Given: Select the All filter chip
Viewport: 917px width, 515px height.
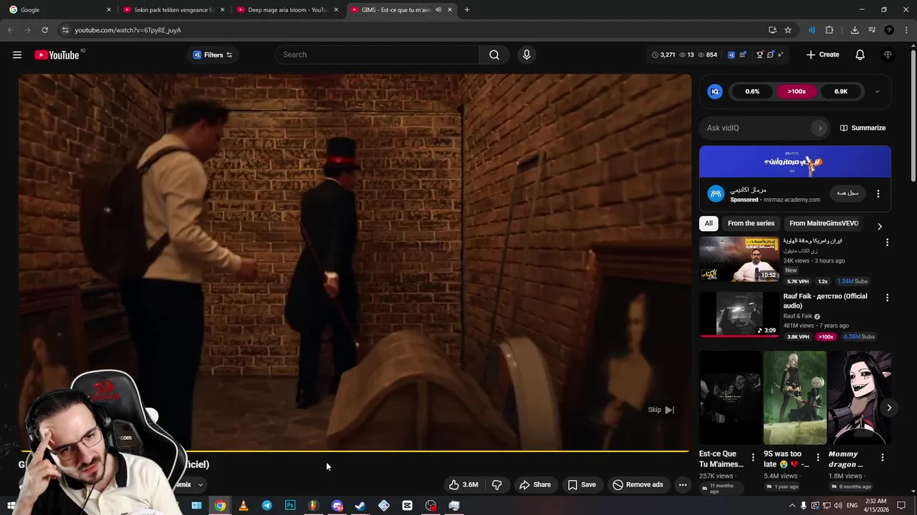Looking at the screenshot, I should 709,223.
